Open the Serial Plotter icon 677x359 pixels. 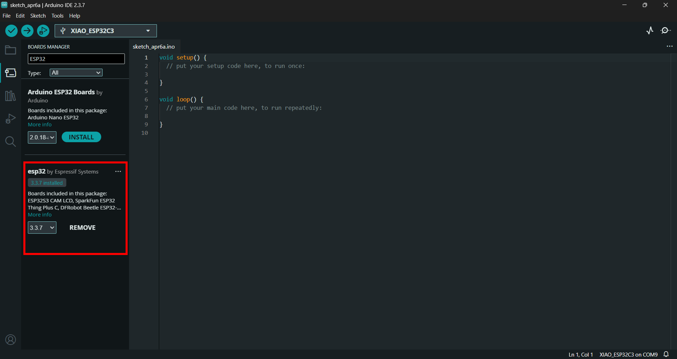coord(650,31)
